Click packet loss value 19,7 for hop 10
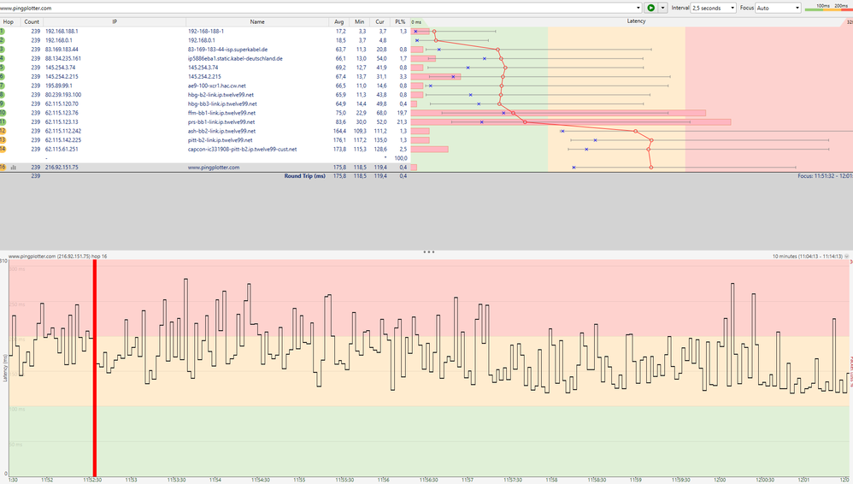The width and height of the screenshot is (853, 484). 402,113
